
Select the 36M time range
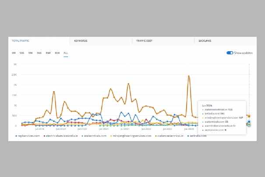[57, 53]
